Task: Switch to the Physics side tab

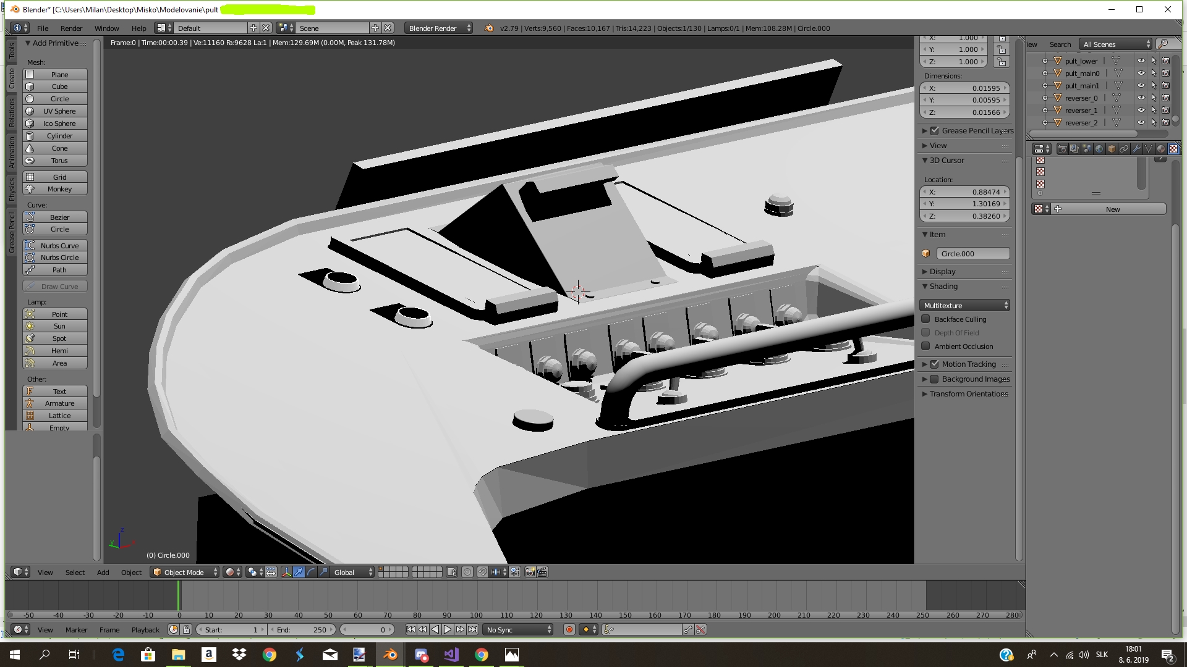Action: (11, 189)
